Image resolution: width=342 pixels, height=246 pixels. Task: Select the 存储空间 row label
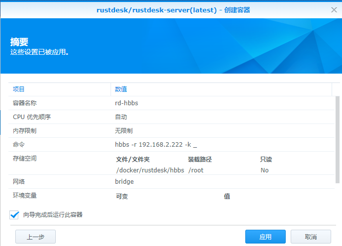coord(25,159)
